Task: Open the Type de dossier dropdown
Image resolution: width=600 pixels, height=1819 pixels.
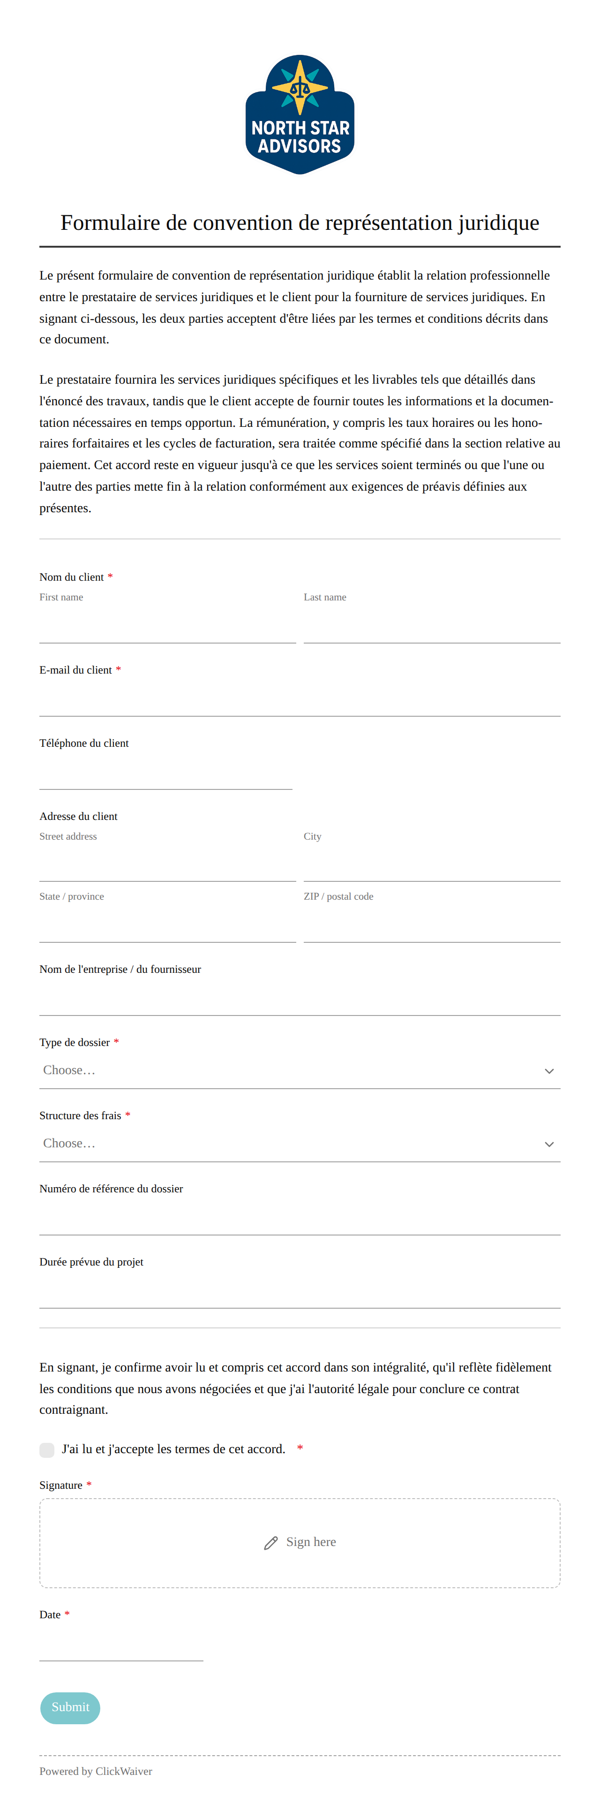Action: 300,1070
